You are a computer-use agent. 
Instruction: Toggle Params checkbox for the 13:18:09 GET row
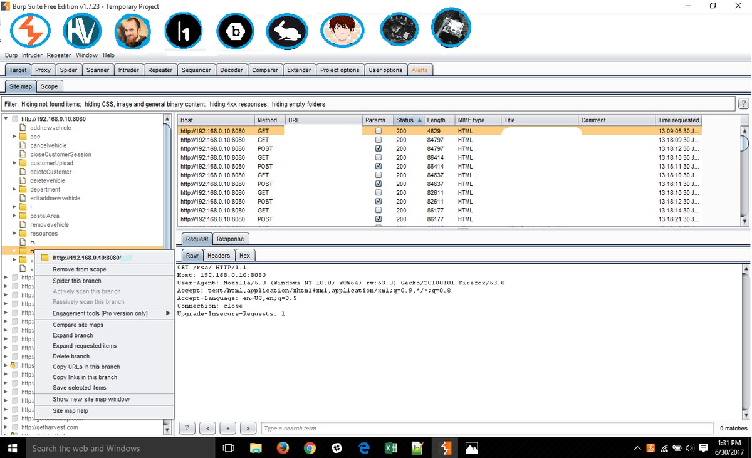[x=378, y=140]
